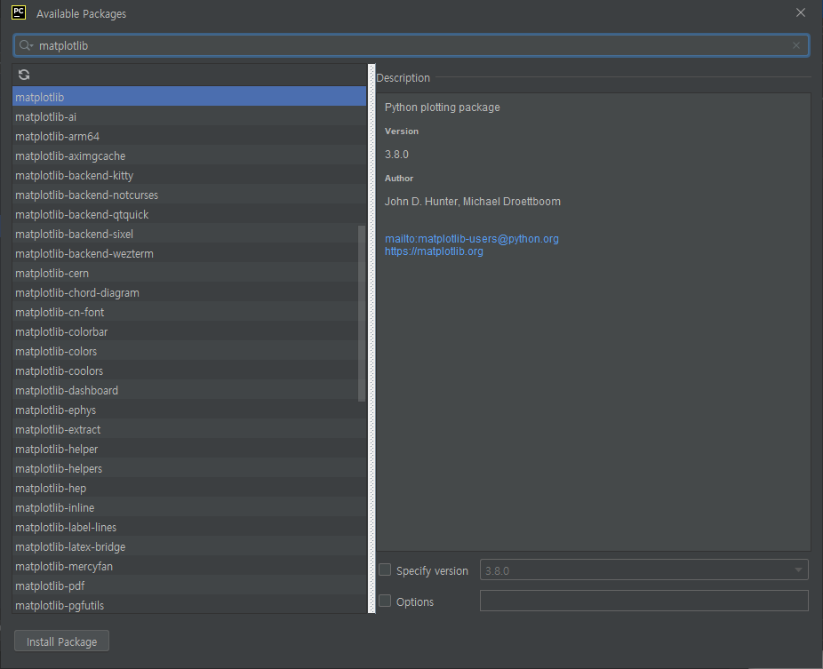Select matplotlib-latex-bridge package
The width and height of the screenshot is (823, 669).
(x=189, y=546)
